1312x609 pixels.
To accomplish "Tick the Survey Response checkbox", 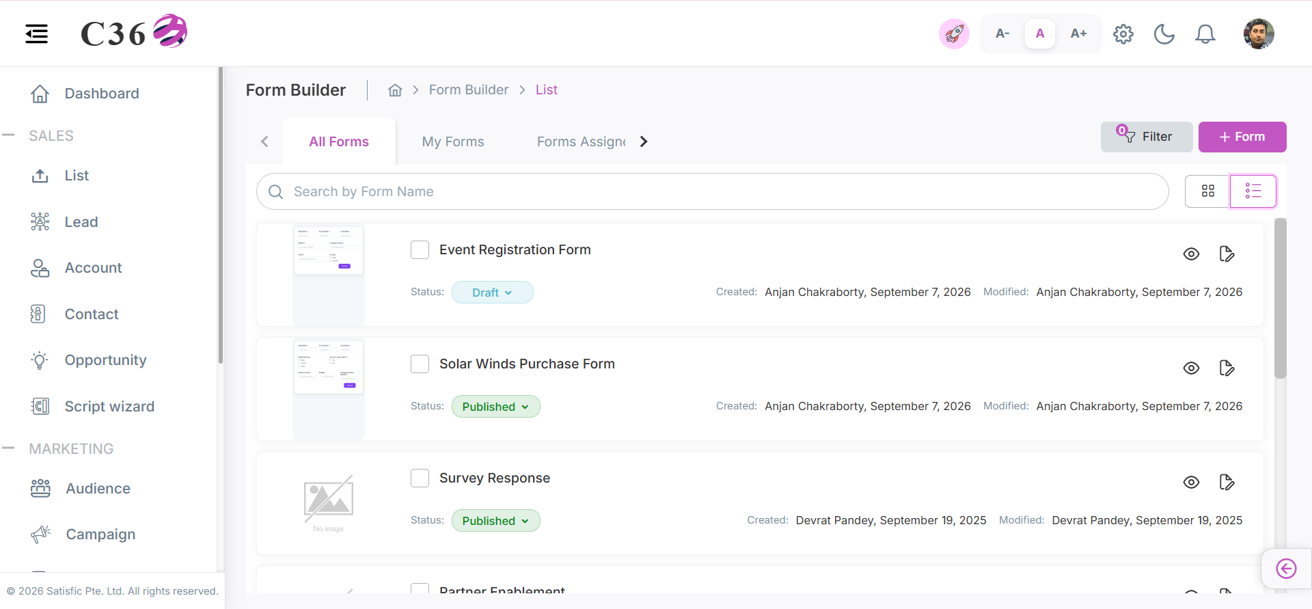I will [x=420, y=478].
